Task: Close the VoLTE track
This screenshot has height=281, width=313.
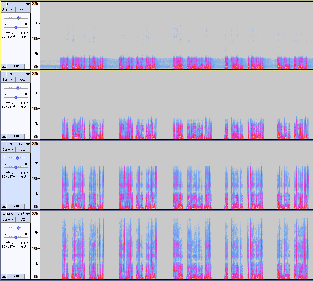Action: (x=4, y=74)
